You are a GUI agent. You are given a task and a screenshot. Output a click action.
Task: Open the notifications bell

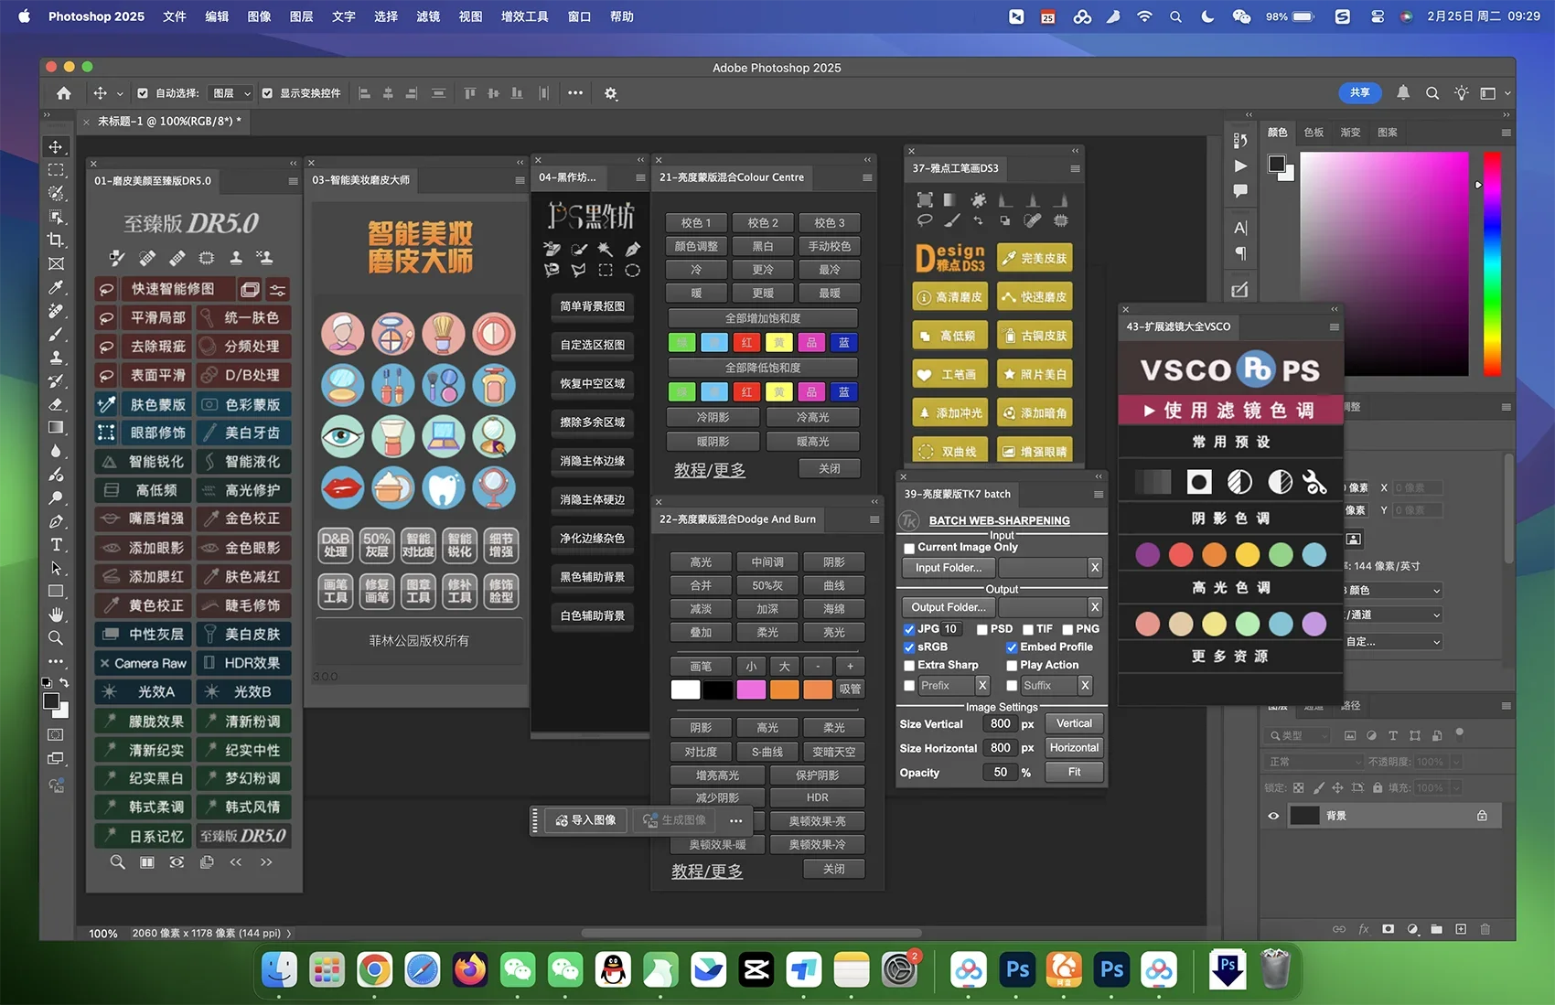click(1403, 92)
